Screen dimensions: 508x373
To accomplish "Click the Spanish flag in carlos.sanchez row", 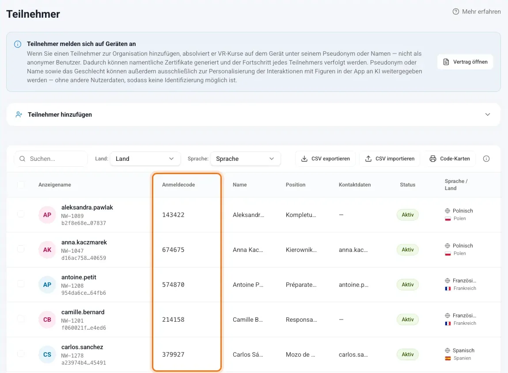I will pos(448,358).
